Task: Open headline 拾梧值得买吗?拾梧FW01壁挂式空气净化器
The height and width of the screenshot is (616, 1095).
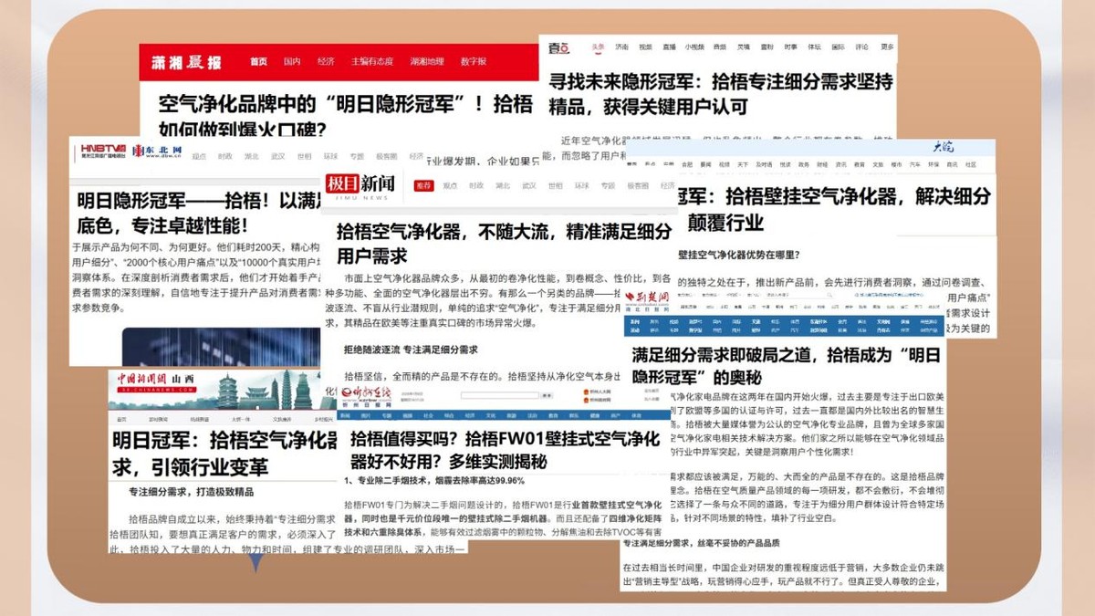Action: 505,450
